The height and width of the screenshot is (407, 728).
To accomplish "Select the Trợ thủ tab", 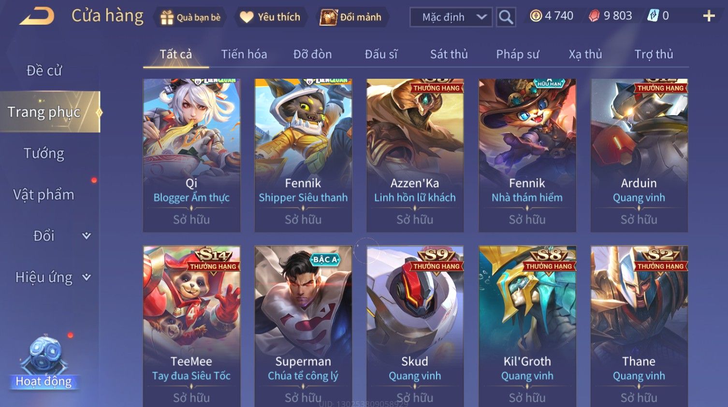I will pyautogui.click(x=654, y=54).
